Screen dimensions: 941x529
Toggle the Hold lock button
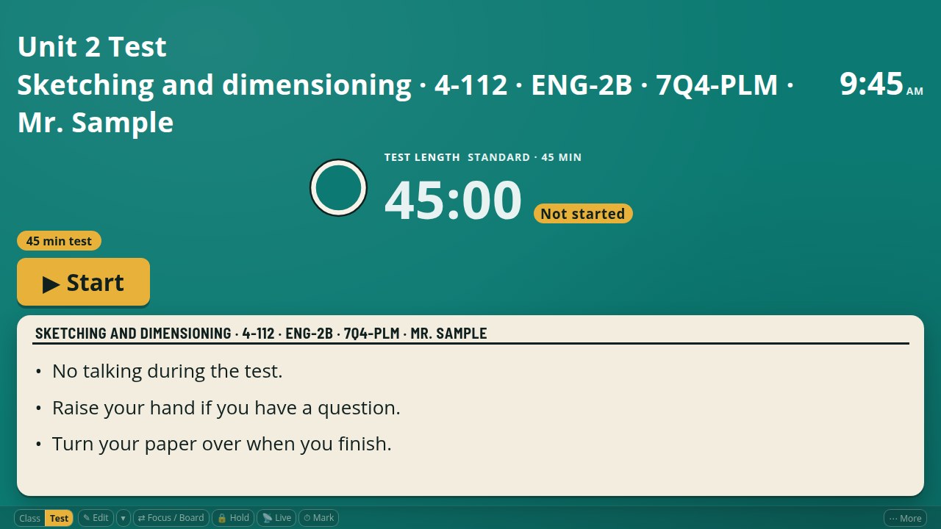click(233, 518)
